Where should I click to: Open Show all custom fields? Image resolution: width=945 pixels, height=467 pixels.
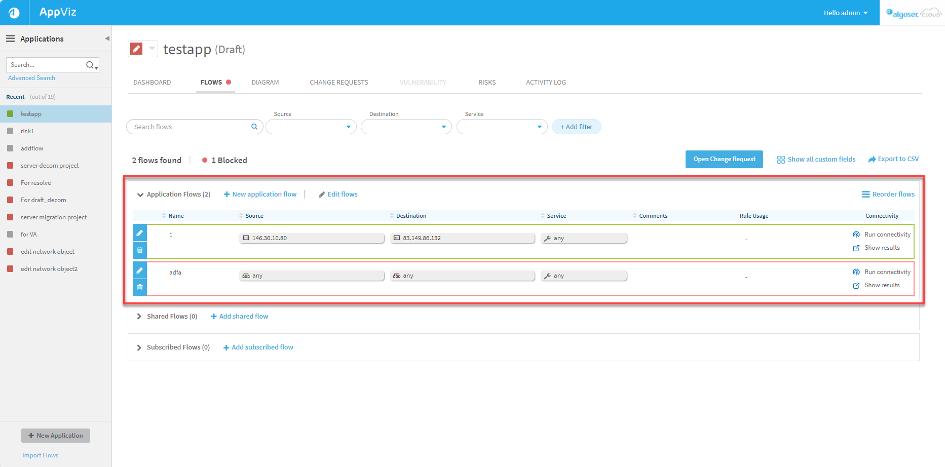point(816,159)
